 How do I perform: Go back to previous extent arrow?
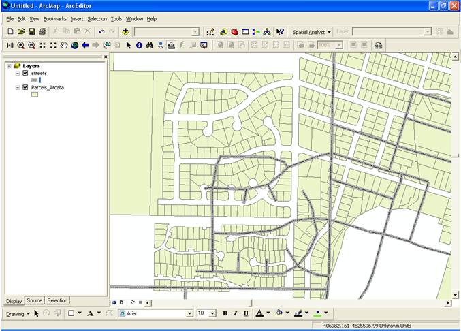click(85, 45)
